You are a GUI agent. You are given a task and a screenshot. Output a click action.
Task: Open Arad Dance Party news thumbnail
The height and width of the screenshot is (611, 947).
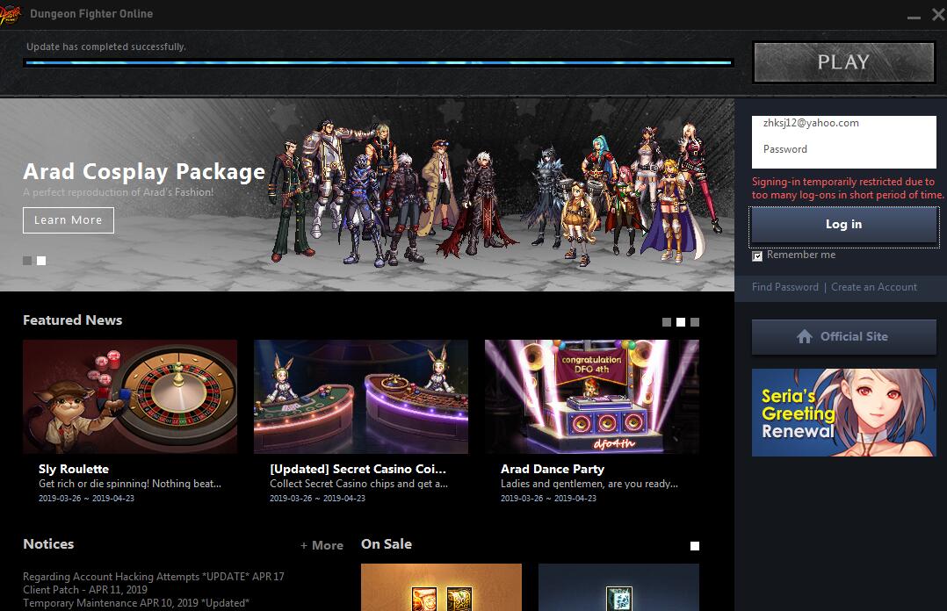pos(592,397)
